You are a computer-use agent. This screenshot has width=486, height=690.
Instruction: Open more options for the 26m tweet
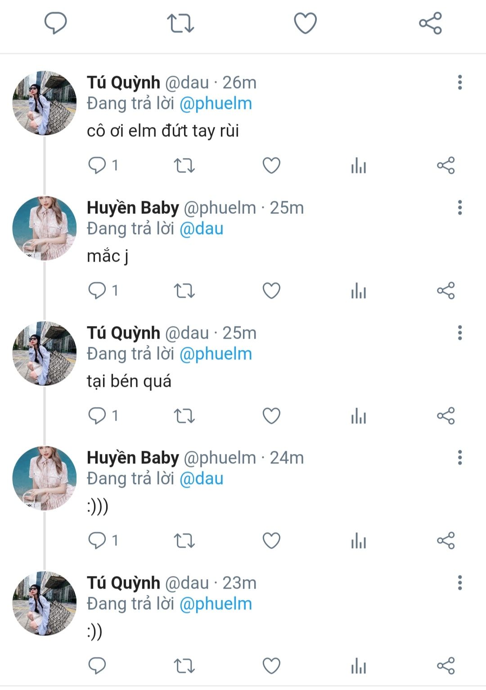coord(459,82)
